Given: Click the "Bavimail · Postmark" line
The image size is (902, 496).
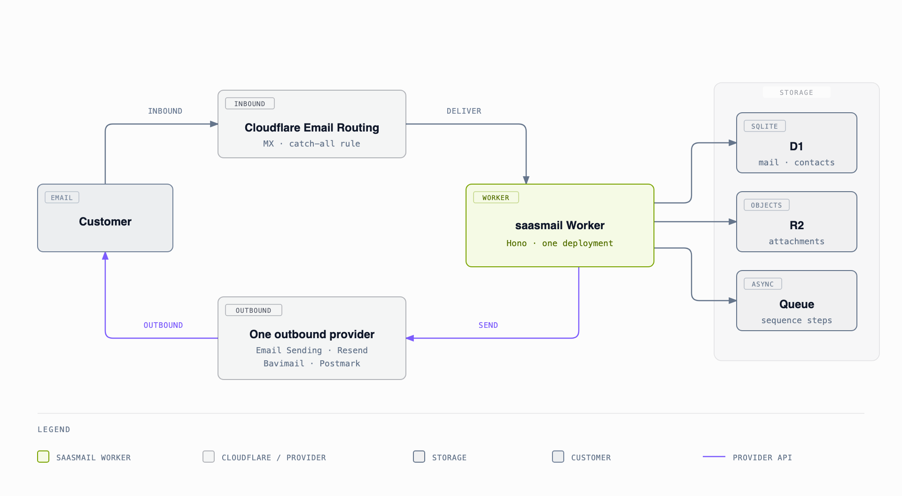Looking at the screenshot, I should pyautogui.click(x=311, y=364).
